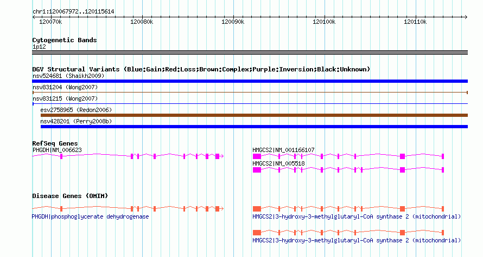Open the RefSeq Genes track title
This screenshot has height=257, width=483.
55,143
